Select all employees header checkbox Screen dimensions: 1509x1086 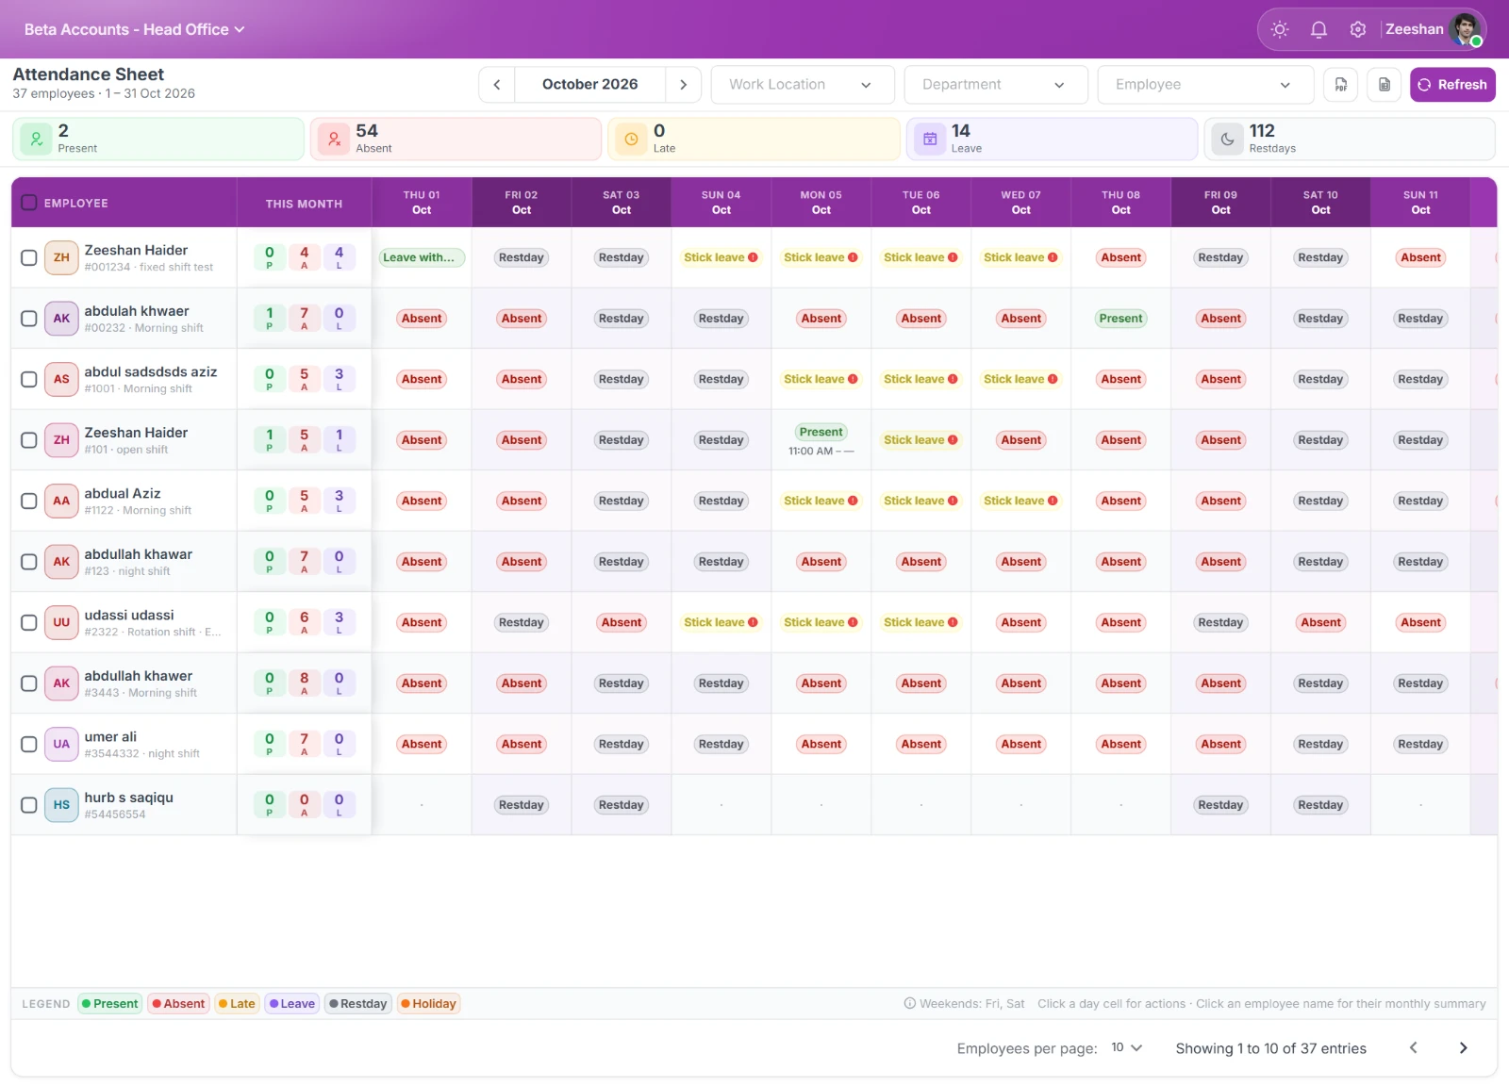pos(29,203)
